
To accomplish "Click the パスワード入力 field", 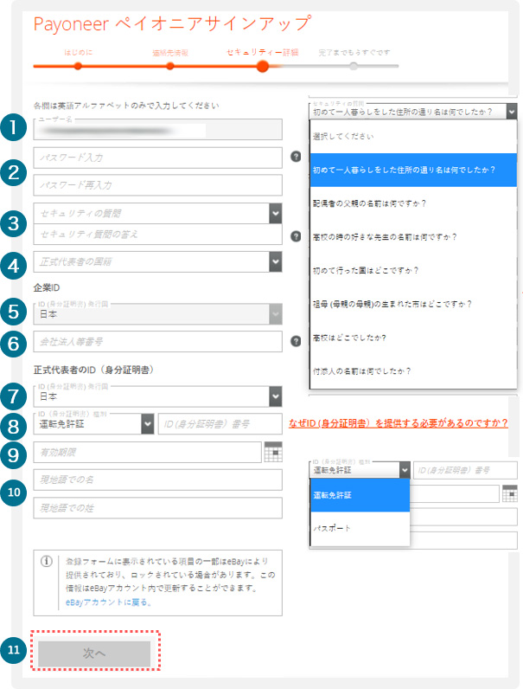I will click(158, 157).
